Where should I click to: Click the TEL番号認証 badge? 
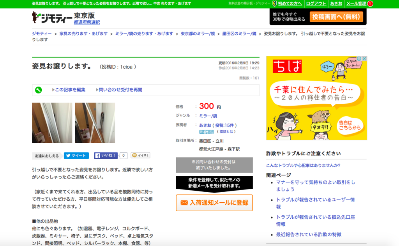tap(207, 132)
